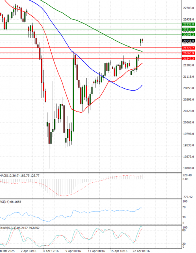The width and height of the screenshot is (196, 253).
Task: Click the 21383.0 price axis value
Action: click(188, 65)
